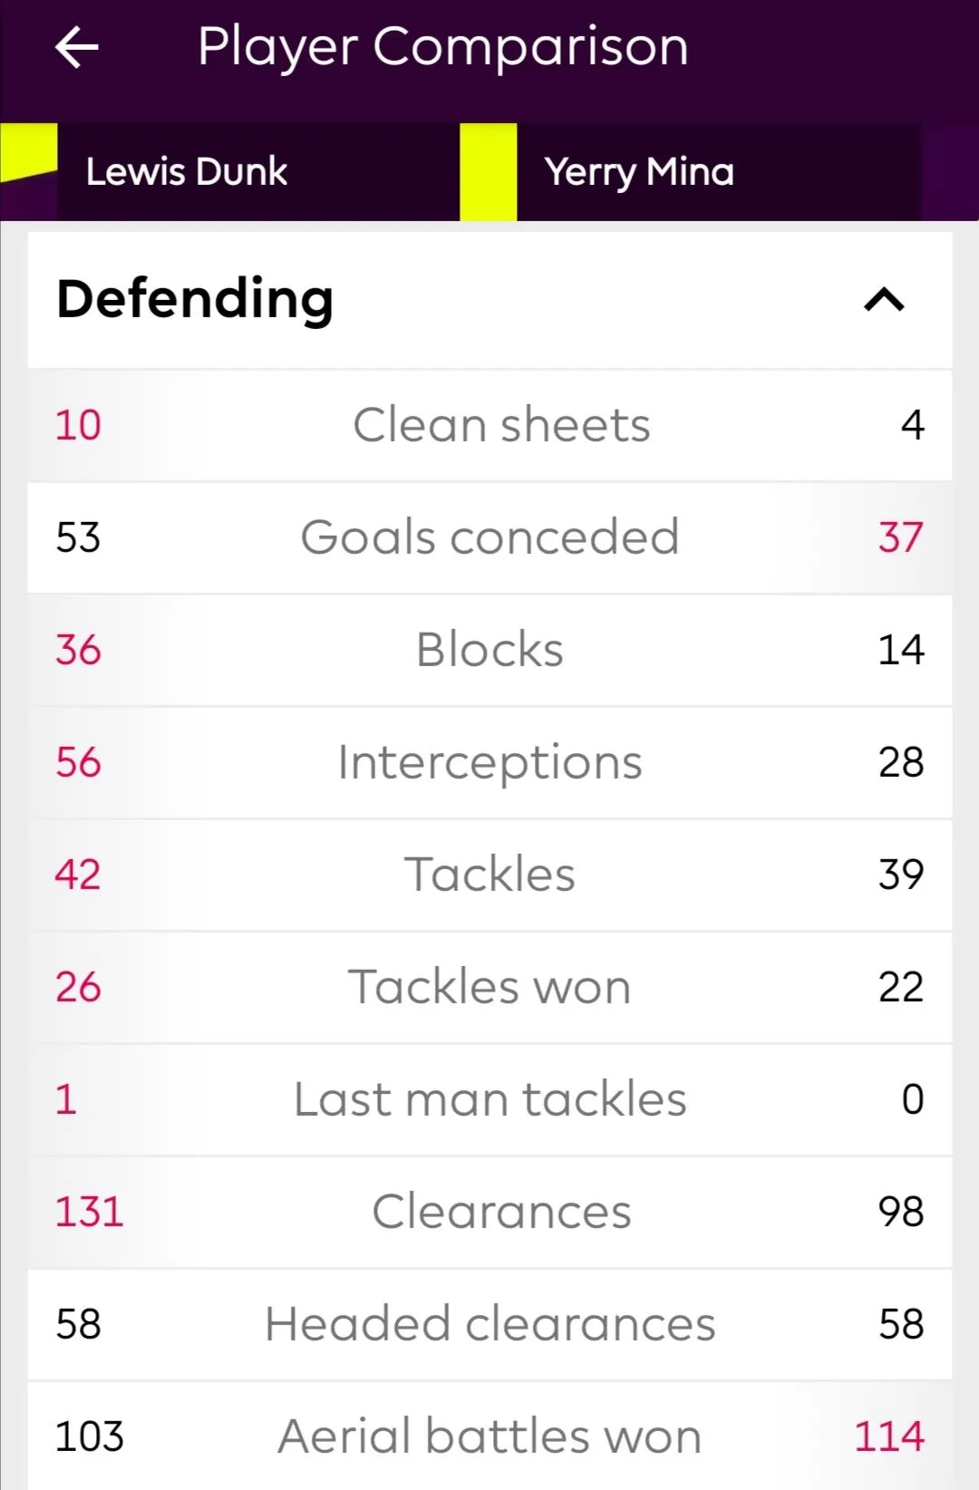Tap the Headed clearances stat label
This screenshot has height=1490, width=979.
(x=489, y=1324)
